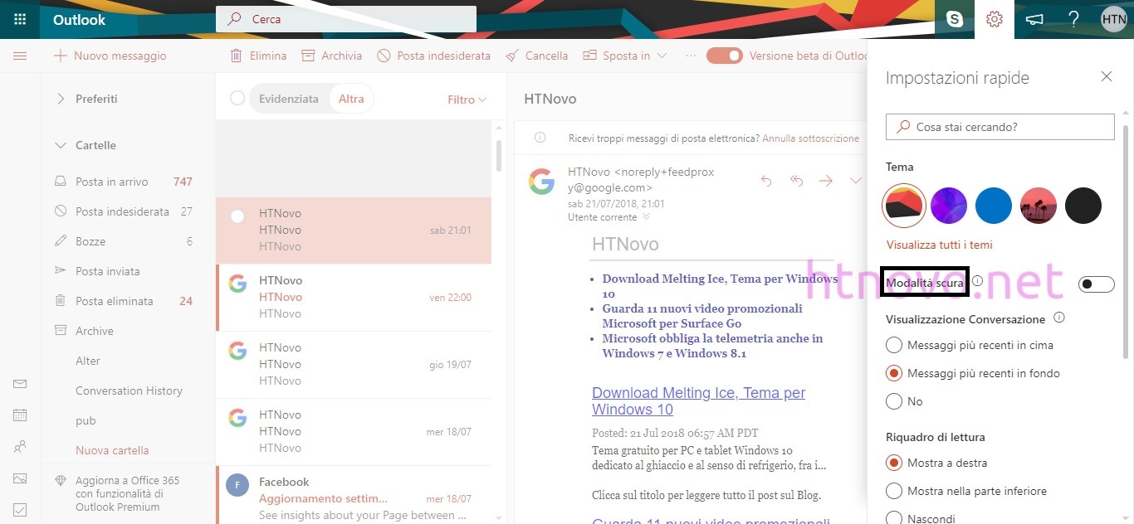Switch to the Altra tab
This screenshot has width=1134, height=524.
[351, 99]
